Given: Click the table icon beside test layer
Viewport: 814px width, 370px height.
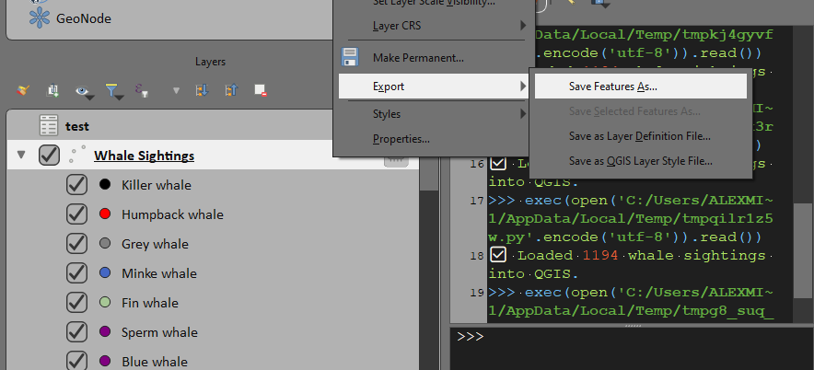Looking at the screenshot, I should pos(49,126).
